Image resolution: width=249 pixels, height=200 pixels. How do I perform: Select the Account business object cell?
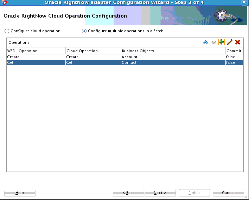pyautogui.click(x=173, y=57)
